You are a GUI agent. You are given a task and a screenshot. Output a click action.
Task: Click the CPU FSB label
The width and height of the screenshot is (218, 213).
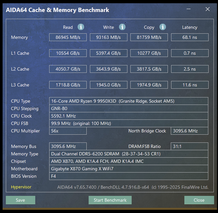coord(20,123)
